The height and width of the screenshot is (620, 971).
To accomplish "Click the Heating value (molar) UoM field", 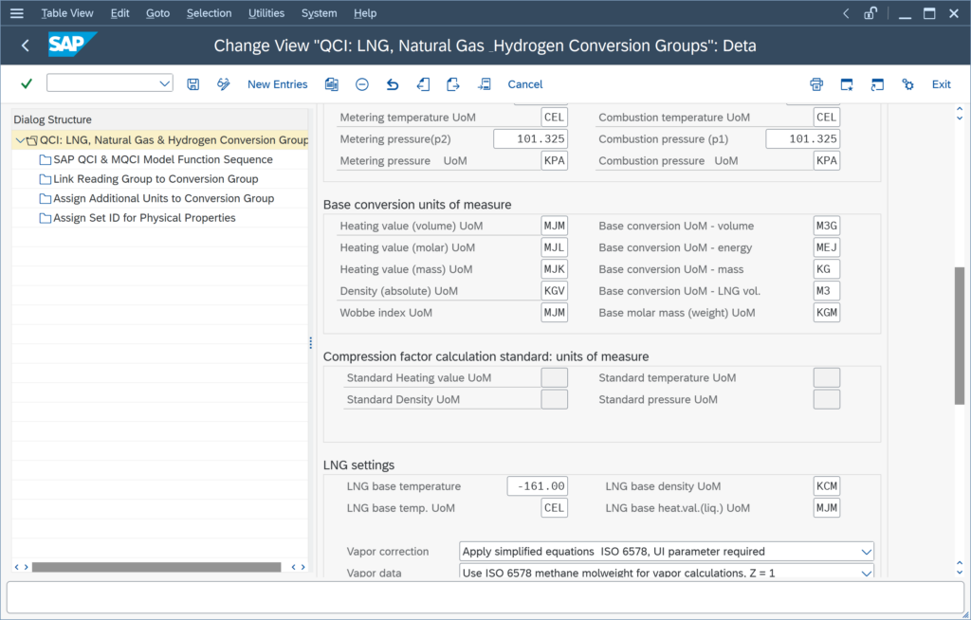I will pyautogui.click(x=554, y=247).
